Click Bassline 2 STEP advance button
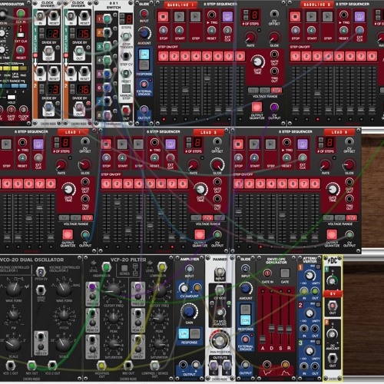This screenshot has height=384, width=384. coord(327,17)
